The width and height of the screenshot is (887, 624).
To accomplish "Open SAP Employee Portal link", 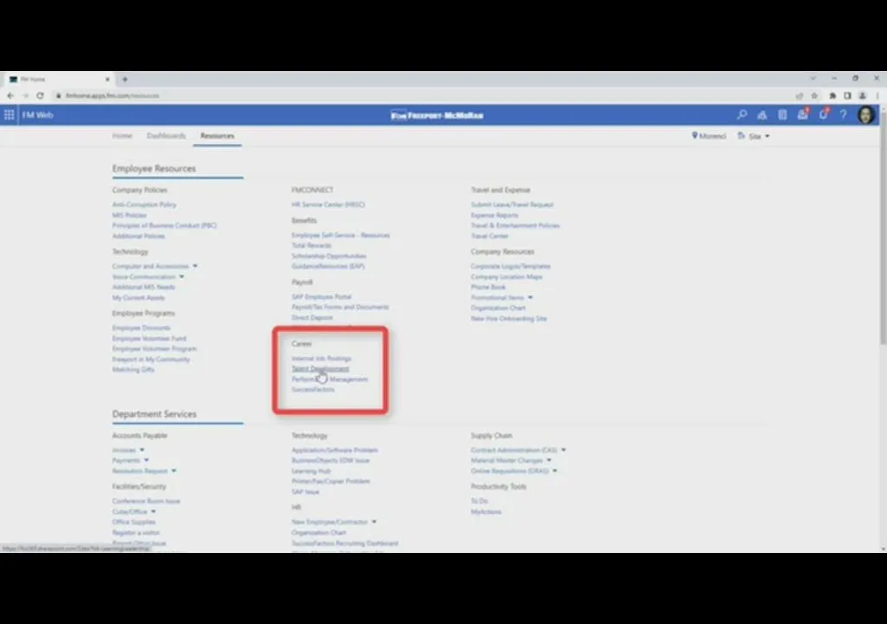I will click(321, 297).
